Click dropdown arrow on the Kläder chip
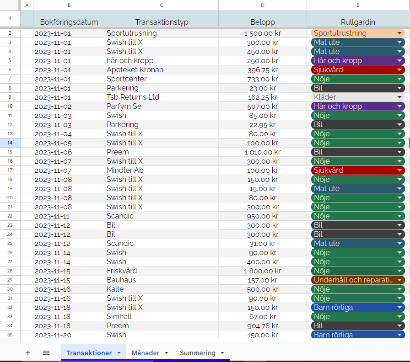Viewport: 410px width, 362px height. click(x=399, y=97)
